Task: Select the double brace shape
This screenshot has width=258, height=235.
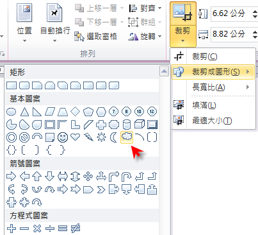Action: pyautogui.click(x=12, y=150)
